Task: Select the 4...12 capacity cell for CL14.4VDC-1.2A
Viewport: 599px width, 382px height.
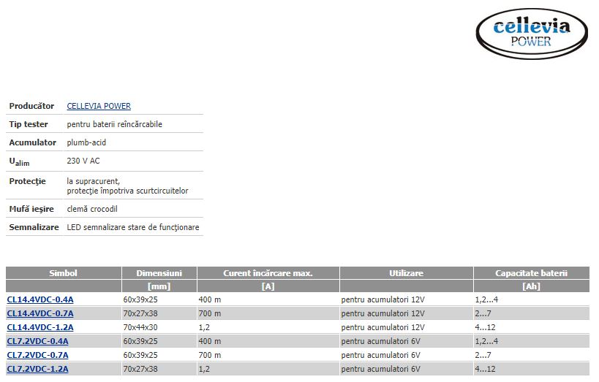Action: [x=532, y=327]
